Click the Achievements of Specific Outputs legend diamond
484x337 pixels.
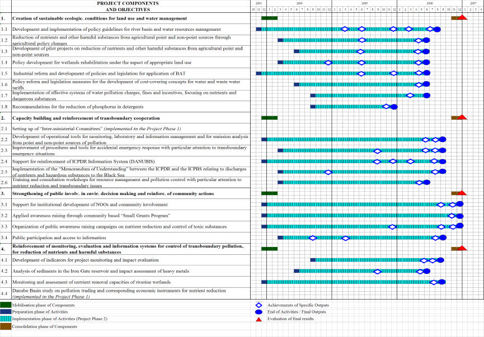259,305
